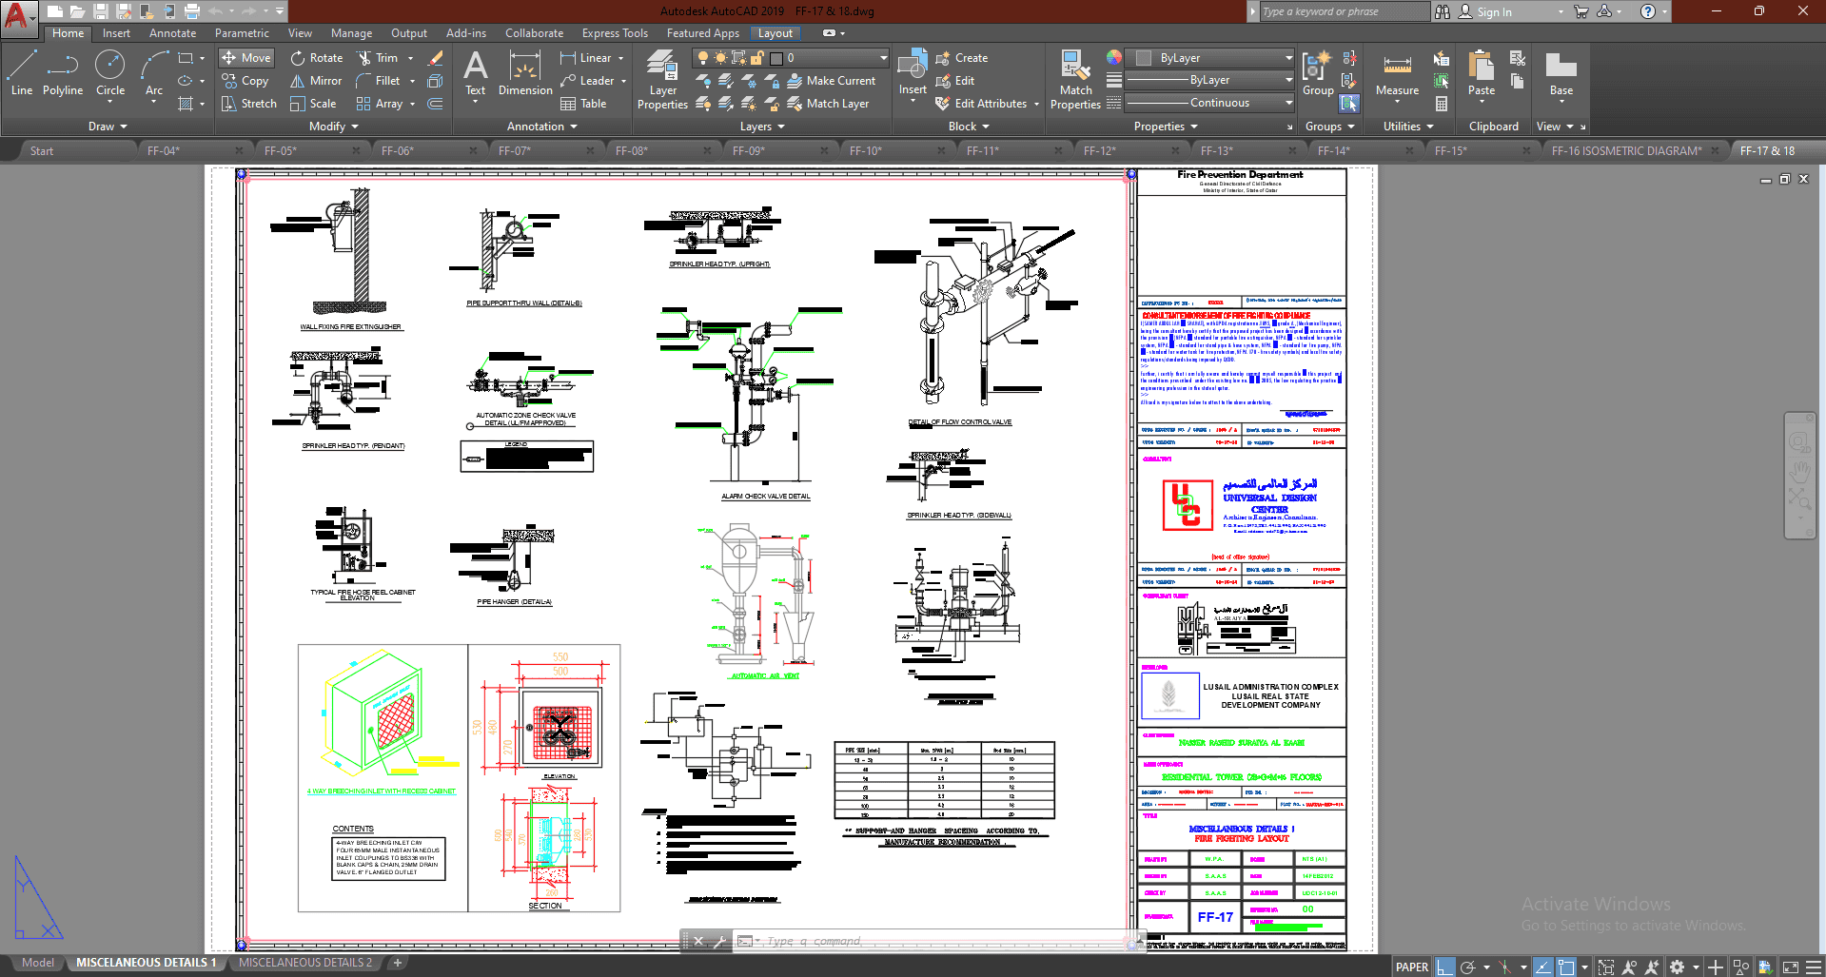Click the ByLayer object color swatch

pos(1144,58)
